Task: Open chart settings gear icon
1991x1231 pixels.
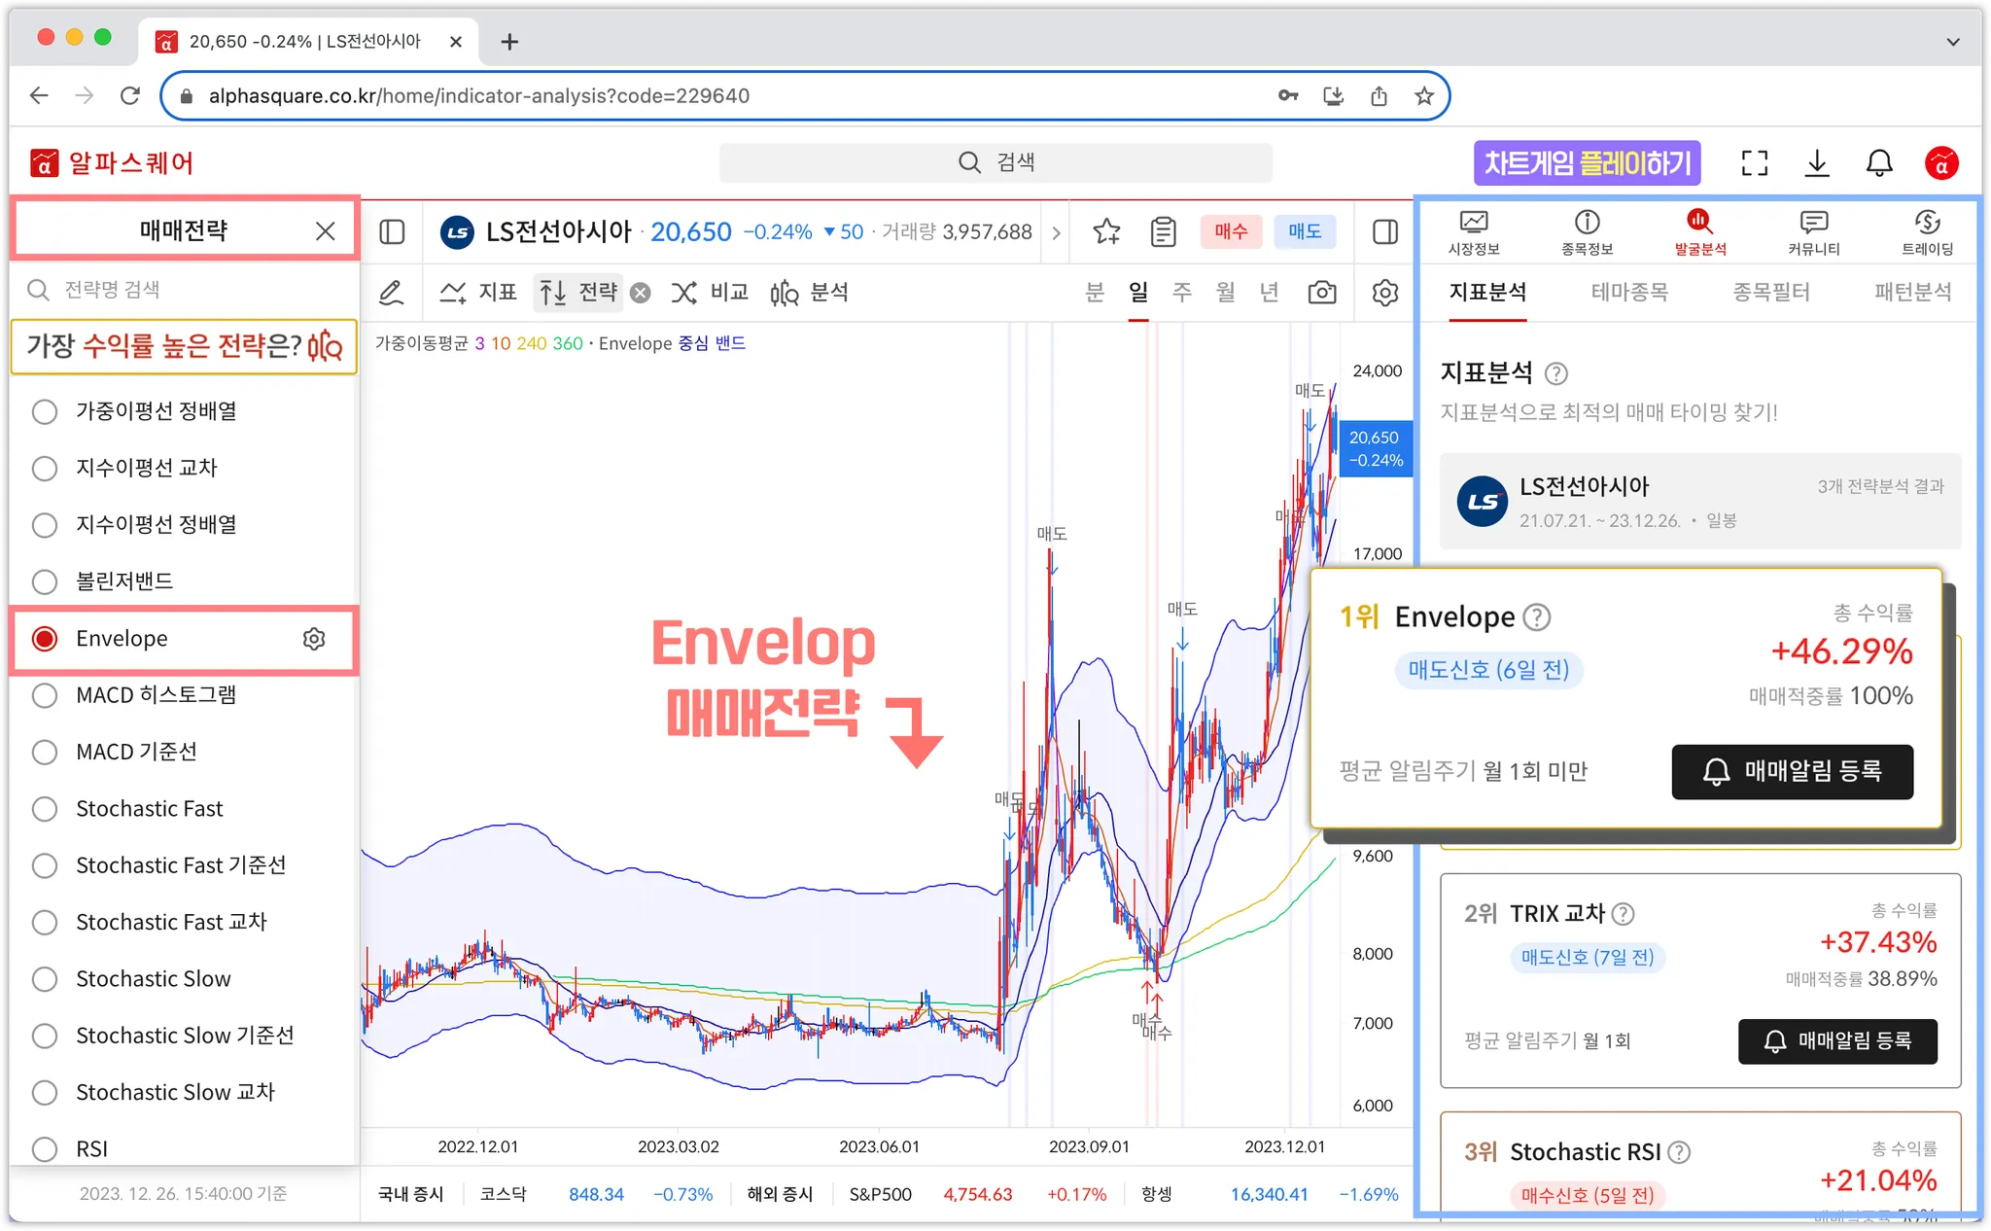Action: [x=1384, y=293]
